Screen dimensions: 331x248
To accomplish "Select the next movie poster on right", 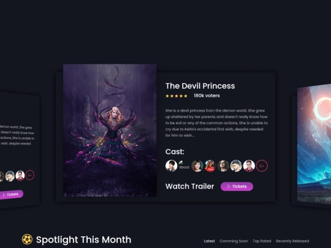I will tap(314, 144).
